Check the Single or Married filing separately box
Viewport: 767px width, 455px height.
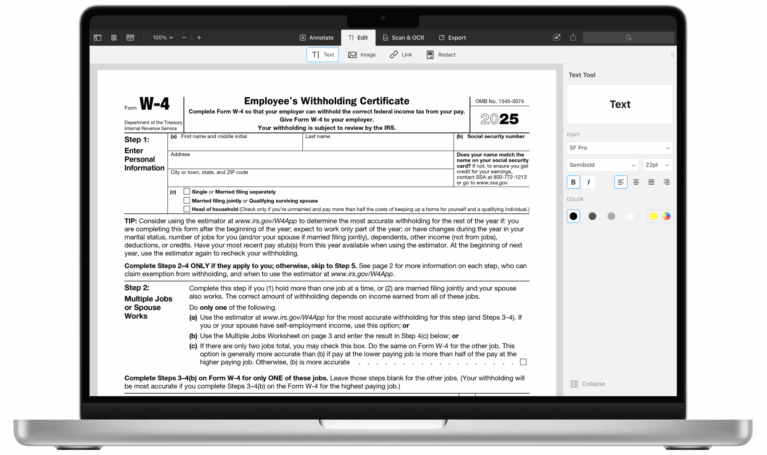point(187,191)
